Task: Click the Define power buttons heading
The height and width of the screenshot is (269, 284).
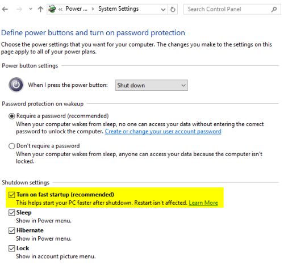Action: click(93, 33)
